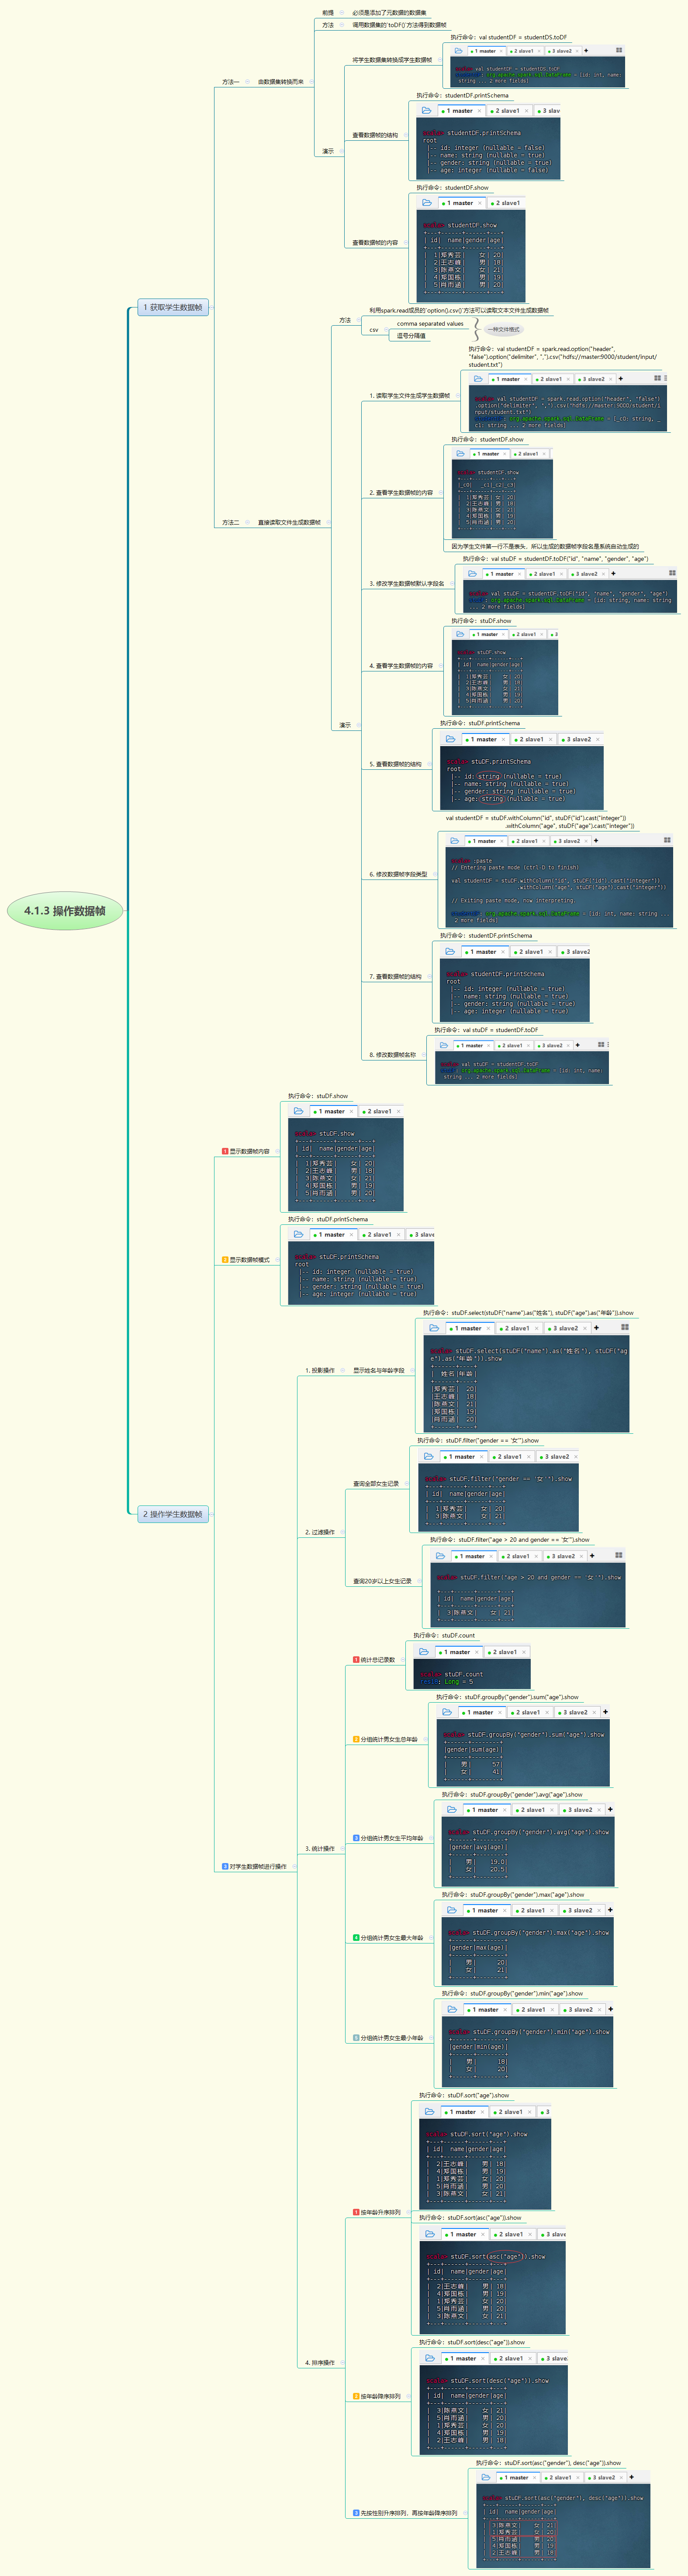Select the 一种文件格式 callout label
The height and width of the screenshot is (2576, 688).
click(x=504, y=329)
